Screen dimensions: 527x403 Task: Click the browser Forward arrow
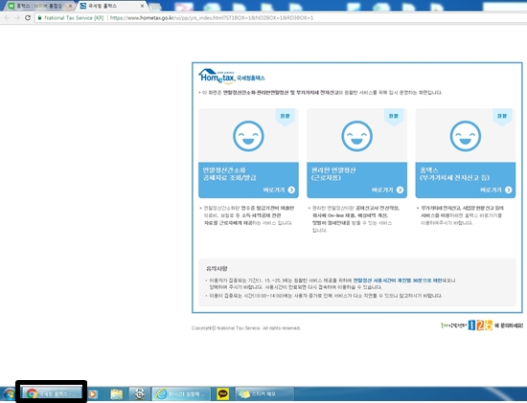[17, 18]
